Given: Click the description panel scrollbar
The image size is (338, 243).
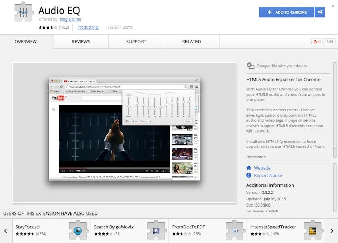Looking at the screenshot, I should click(x=335, y=110).
